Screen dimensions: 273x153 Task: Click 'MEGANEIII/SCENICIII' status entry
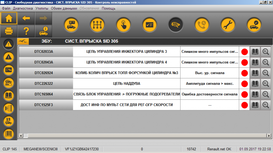tap(41, 149)
